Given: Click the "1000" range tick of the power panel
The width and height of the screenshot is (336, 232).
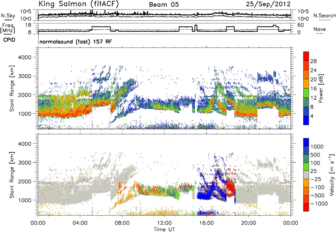Looking at the screenshot, I should [x=24, y=113].
